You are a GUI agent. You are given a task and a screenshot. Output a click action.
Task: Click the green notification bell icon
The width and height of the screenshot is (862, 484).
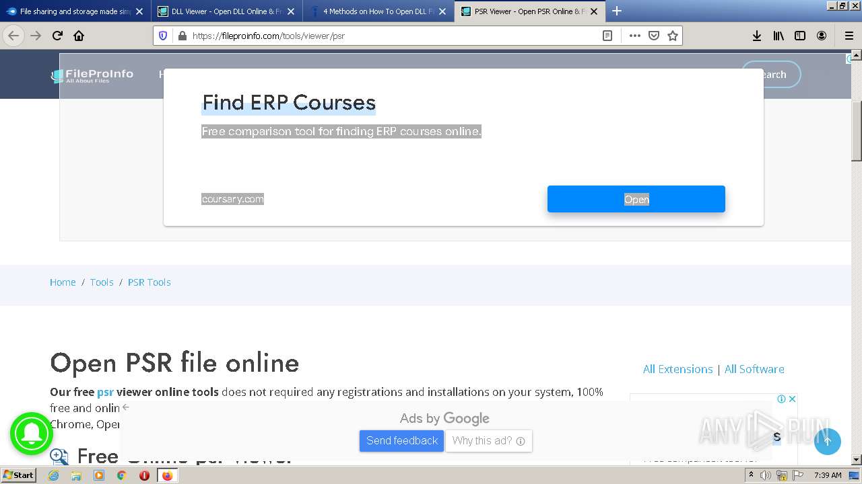point(32,433)
